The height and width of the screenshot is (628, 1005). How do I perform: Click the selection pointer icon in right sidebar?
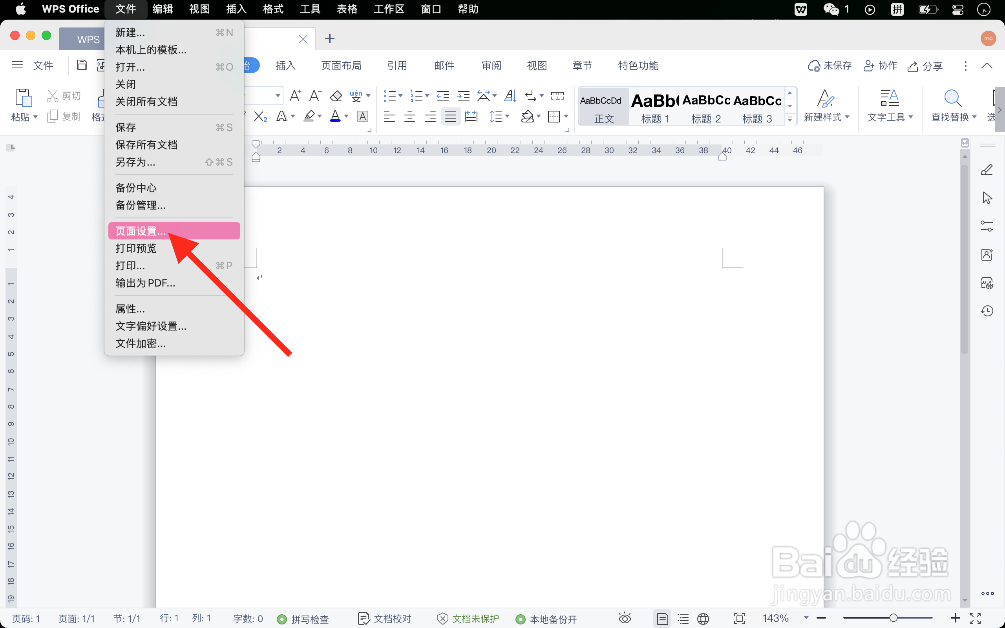pyautogui.click(x=987, y=198)
